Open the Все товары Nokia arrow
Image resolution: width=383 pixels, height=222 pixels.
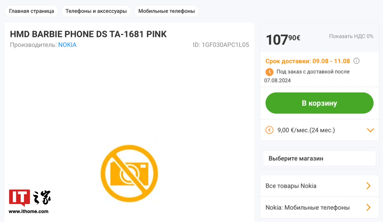(368, 186)
